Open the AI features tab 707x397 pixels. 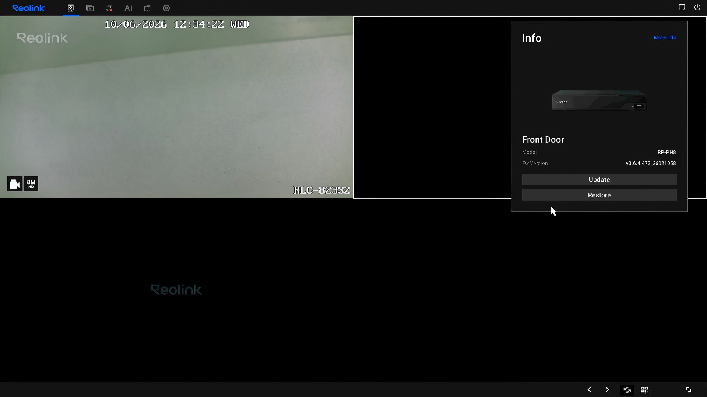[128, 8]
